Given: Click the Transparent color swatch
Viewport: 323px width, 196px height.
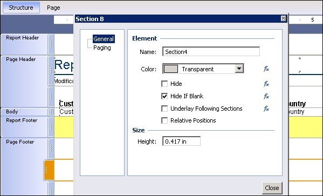Looking at the screenshot, I should [x=171, y=69].
